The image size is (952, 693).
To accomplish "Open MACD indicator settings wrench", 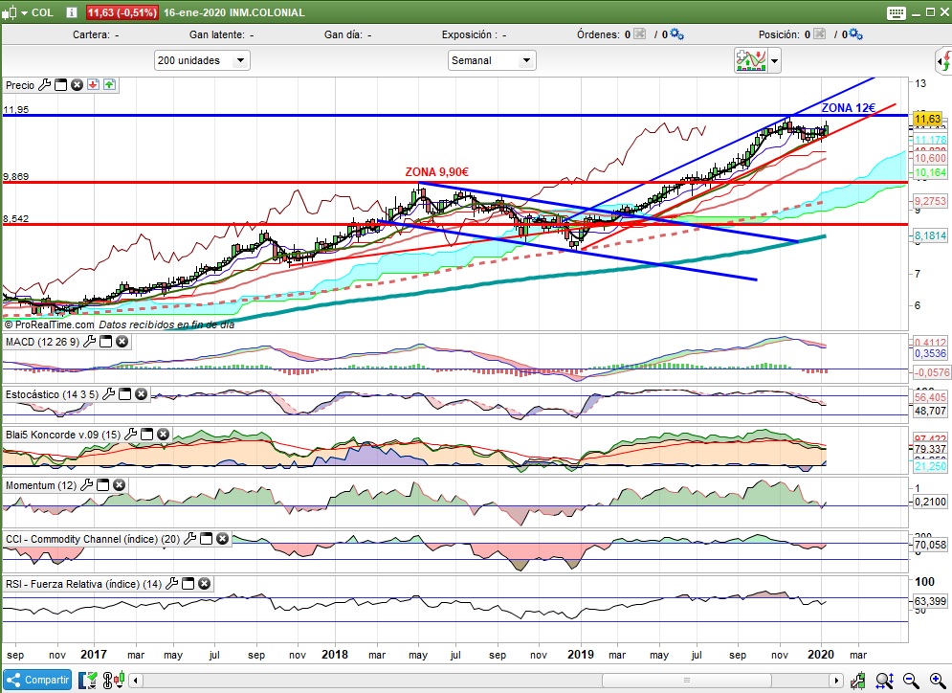I will coord(88,342).
